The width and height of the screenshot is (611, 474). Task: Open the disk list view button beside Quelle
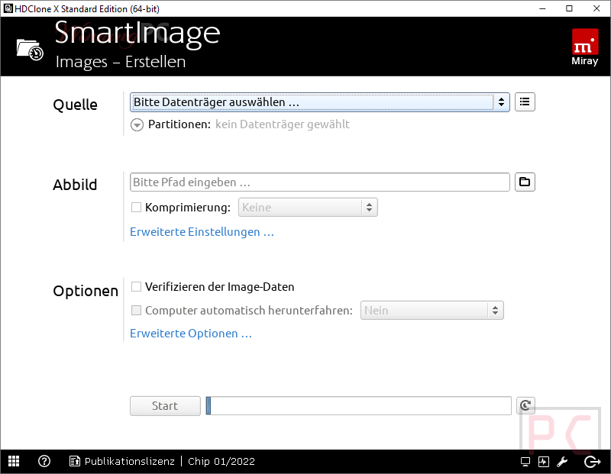[x=525, y=102]
